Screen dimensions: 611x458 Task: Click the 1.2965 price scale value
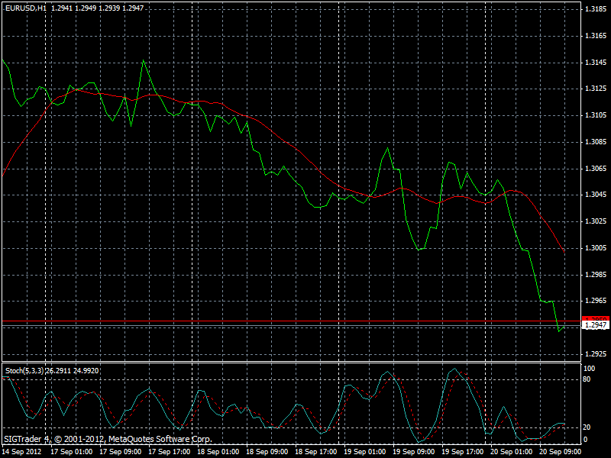coord(596,301)
